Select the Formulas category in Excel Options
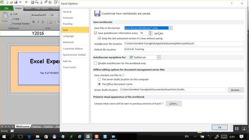 [x=75, y=18]
